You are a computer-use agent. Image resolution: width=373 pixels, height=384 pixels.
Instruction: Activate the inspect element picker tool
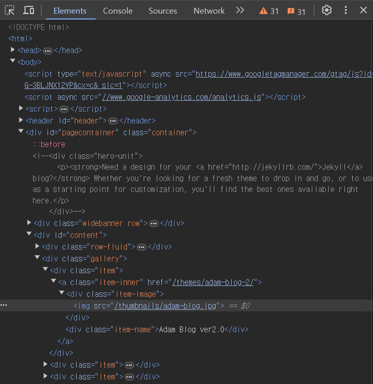point(10,10)
